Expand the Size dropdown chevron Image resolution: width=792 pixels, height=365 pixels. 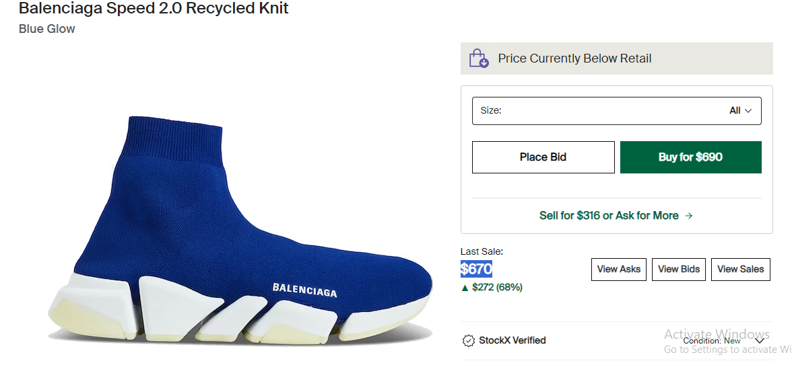(748, 111)
